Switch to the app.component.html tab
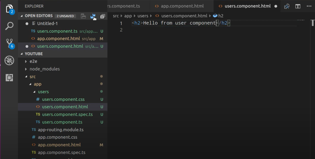 click(182, 6)
